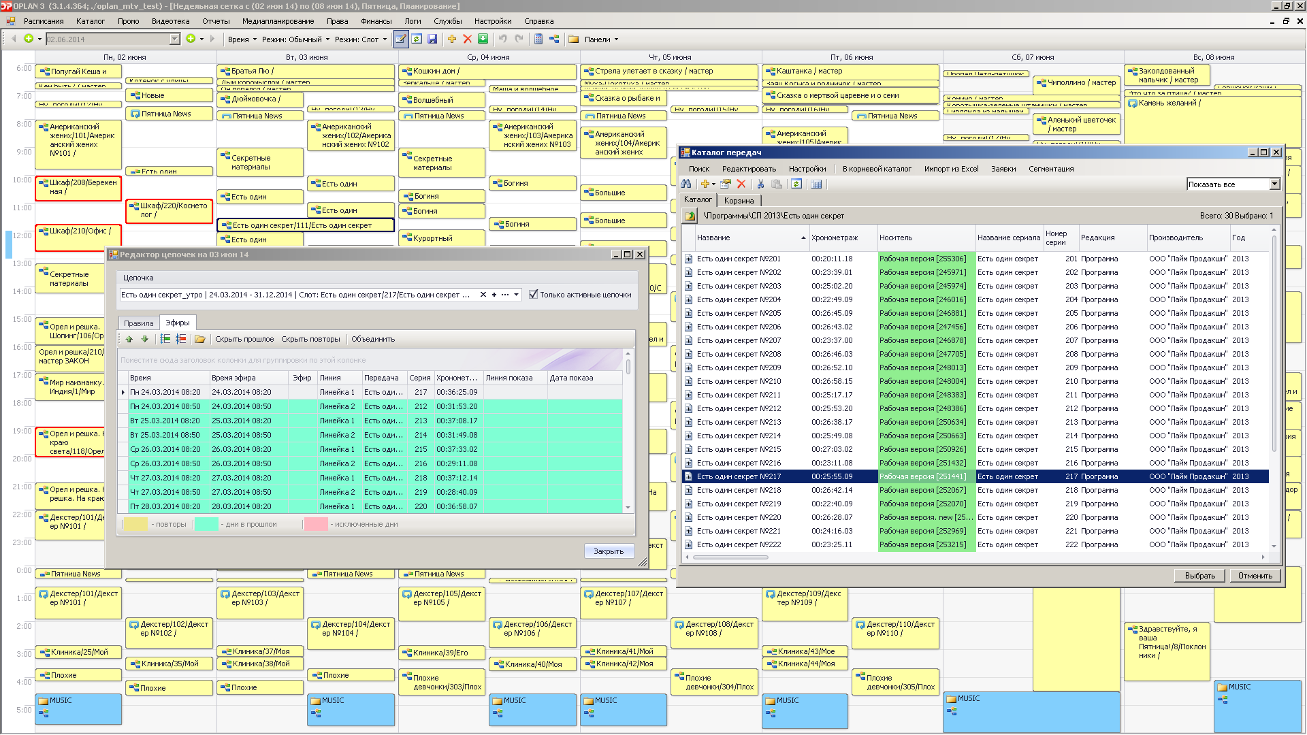Viewport: 1307px width, 735px height.
Task: Open the Медиапланирование menu
Action: pos(278,21)
